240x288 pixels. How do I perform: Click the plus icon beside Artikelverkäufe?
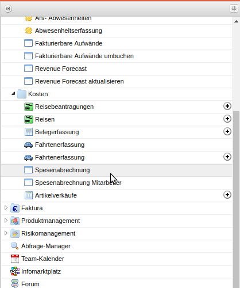pos(227,195)
